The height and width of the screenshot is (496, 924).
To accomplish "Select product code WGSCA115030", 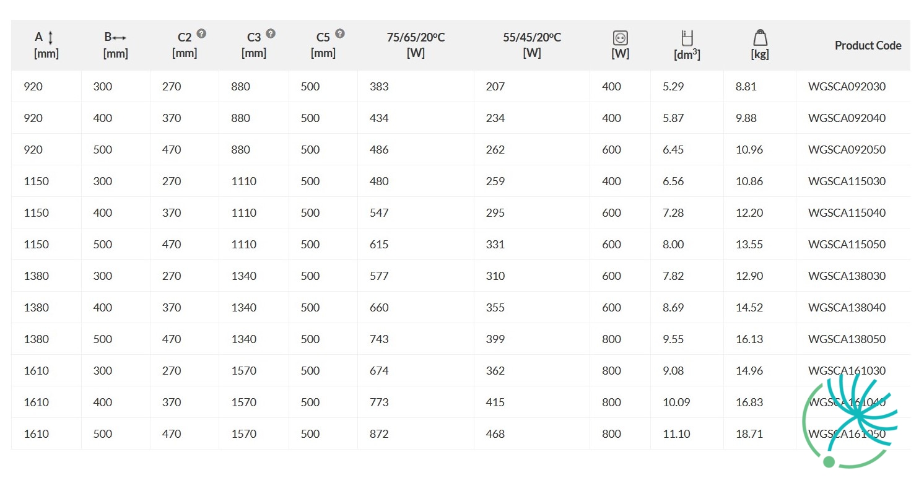I will click(847, 181).
